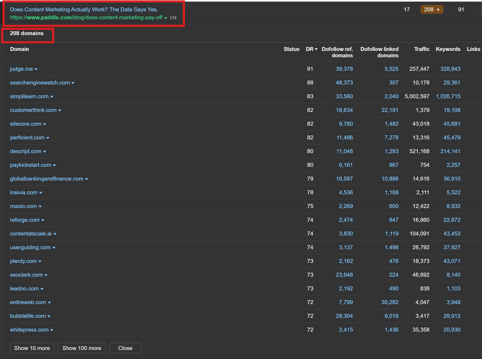Open globalbankingandfinance.com linked domains 10,886

(x=390, y=179)
